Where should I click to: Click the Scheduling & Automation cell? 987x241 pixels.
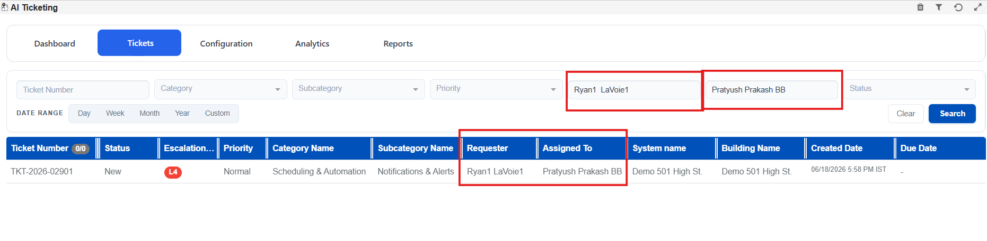click(x=319, y=172)
